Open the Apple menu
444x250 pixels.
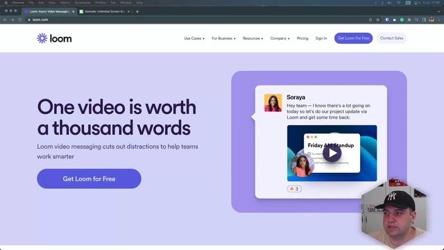[6, 3]
